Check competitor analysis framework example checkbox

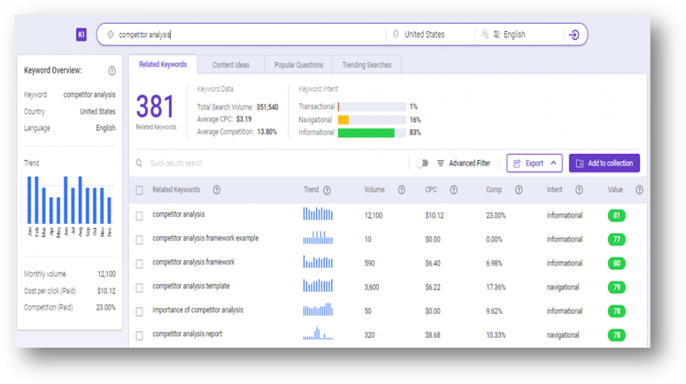tap(139, 240)
